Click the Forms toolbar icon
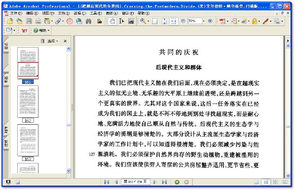 (x=277, y=21)
